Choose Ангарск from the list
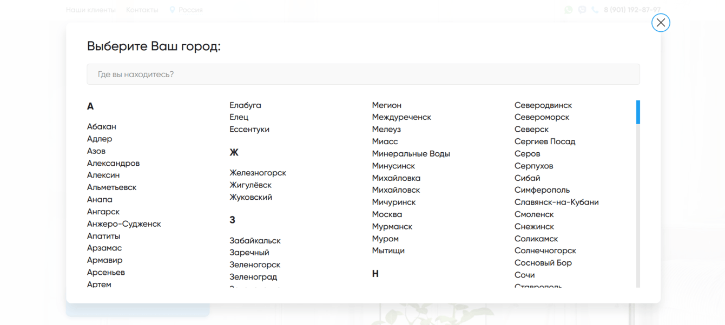 [x=103, y=212]
